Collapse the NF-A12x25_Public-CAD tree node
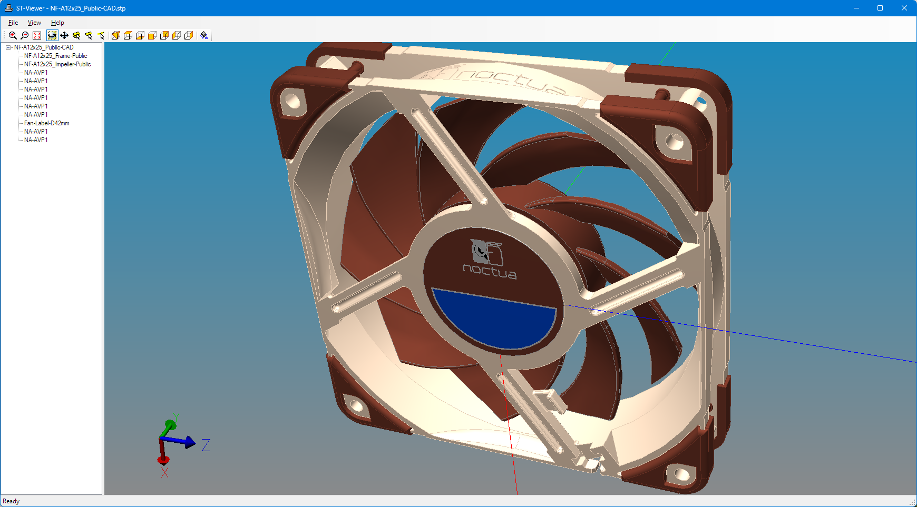Viewport: 917px width, 507px height. pyautogui.click(x=8, y=47)
